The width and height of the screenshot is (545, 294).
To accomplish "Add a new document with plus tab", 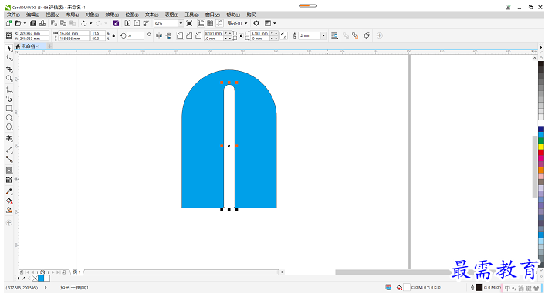I will [x=49, y=46].
